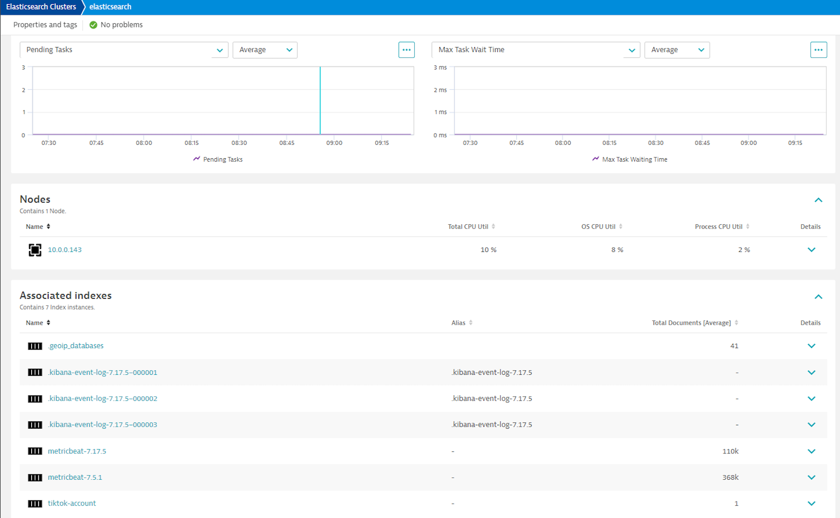The image size is (840, 518).
Task: Expand details for .kibana-event-log-7.17.5-000001
Action: click(811, 373)
